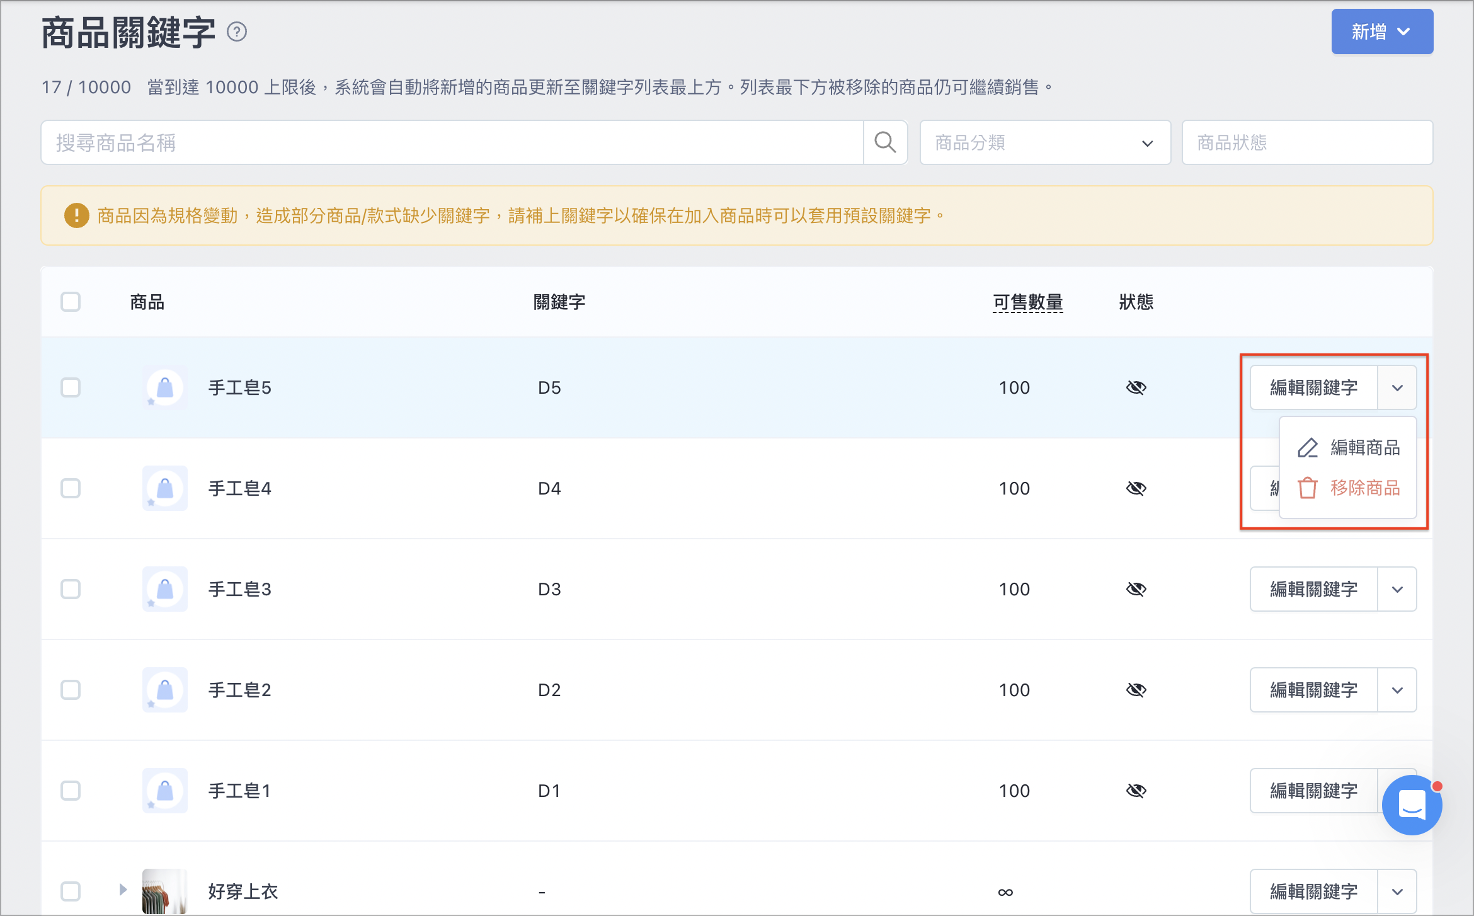The width and height of the screenshot is (1474, 916).
Task: Toggle the hidden-eye status icon for 手工皂5
Action: (1136, 387)
